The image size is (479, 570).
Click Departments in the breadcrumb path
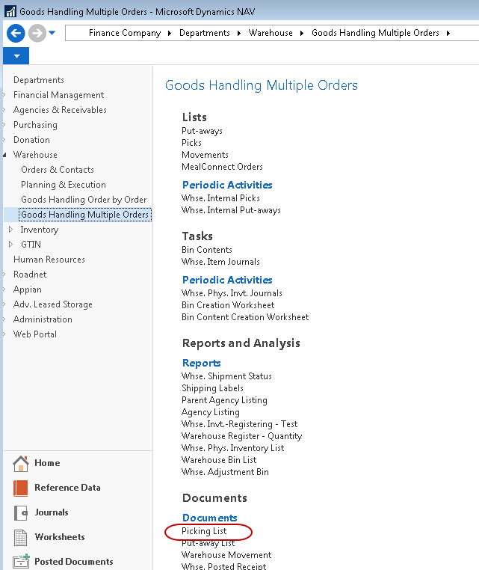click(x=204, y=33)
